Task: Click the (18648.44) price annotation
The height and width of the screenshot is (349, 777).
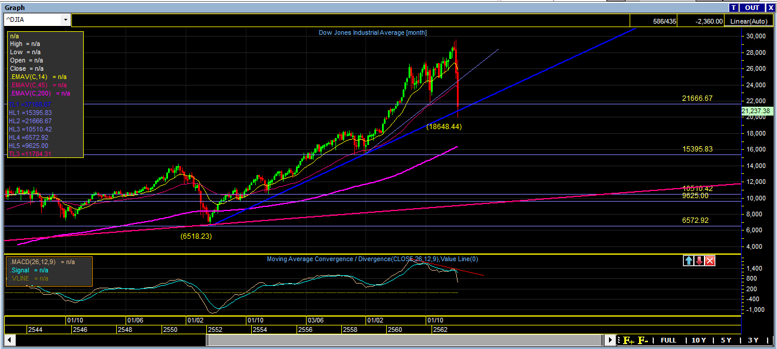Action: point(443,127)
